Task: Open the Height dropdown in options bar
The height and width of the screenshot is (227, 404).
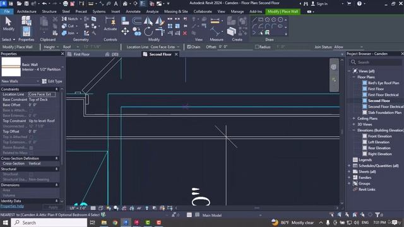Action: [51, 47]
